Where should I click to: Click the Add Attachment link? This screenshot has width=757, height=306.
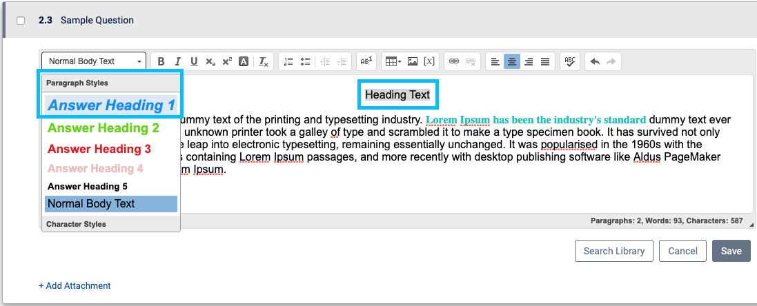click(75, 286)
